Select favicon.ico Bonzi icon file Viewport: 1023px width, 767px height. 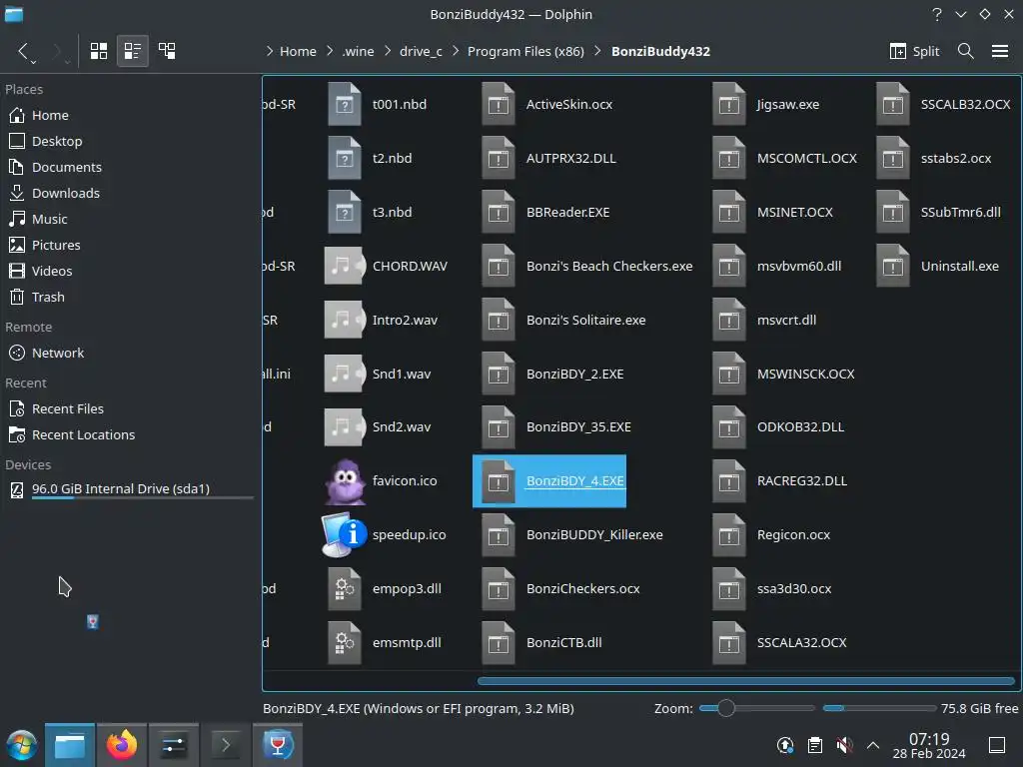click(x=381, y=480)
